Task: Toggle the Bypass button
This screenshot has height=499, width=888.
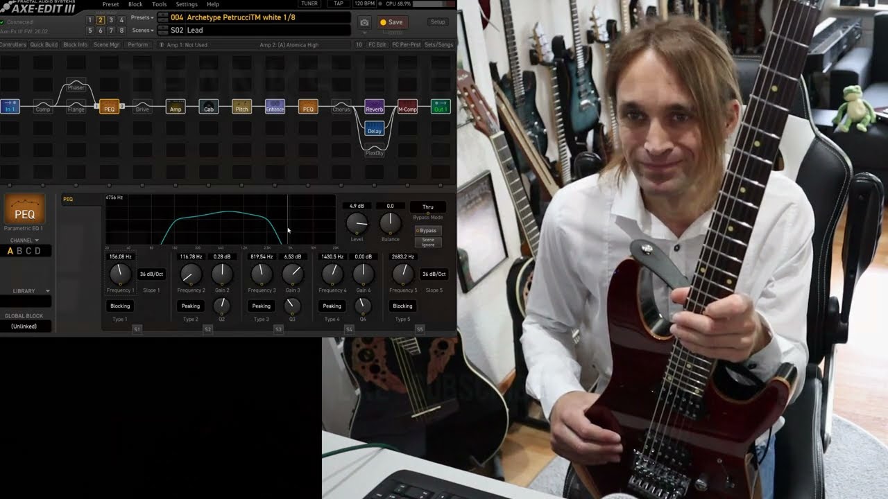Action: 428,230
